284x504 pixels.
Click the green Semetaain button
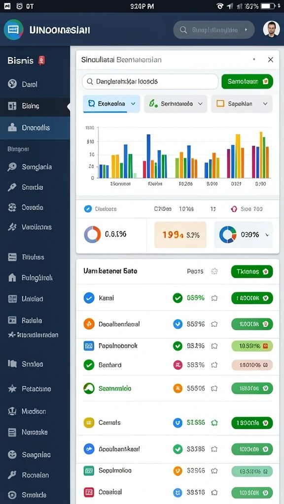tap(248, 82)
